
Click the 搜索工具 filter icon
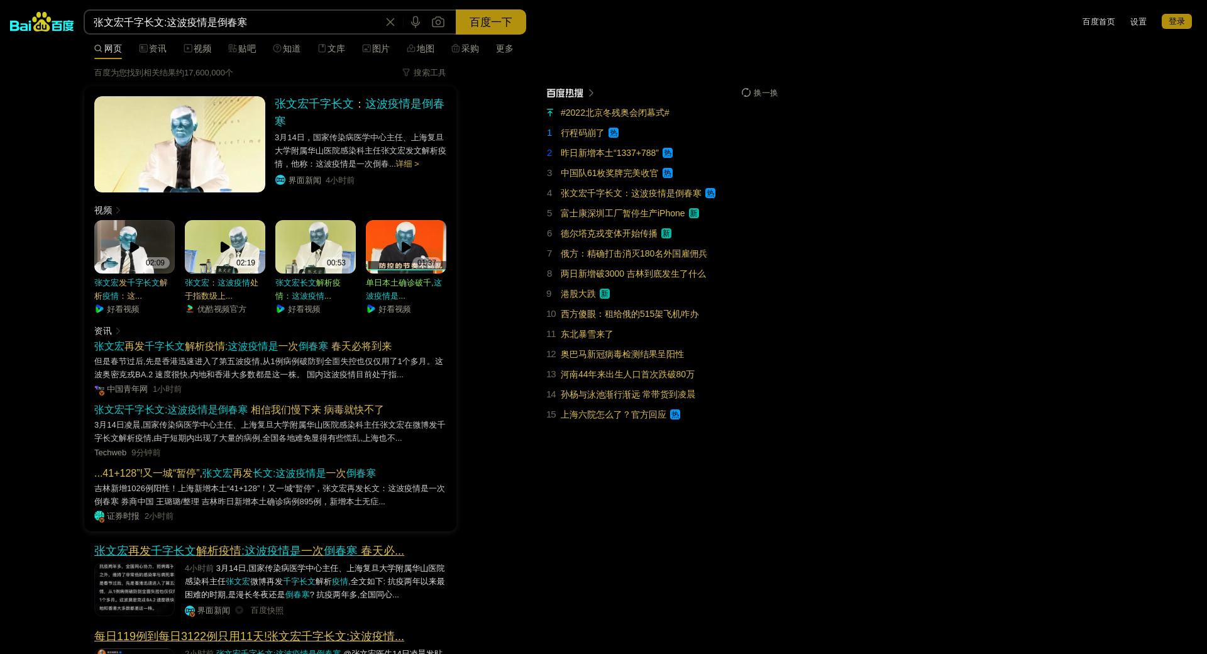(x=406, y=73)
